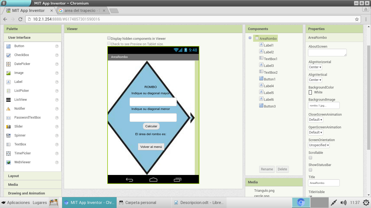Open help for the CheckBox component
This screenshot has height=208, width=371.
click(x=57, y=55)
